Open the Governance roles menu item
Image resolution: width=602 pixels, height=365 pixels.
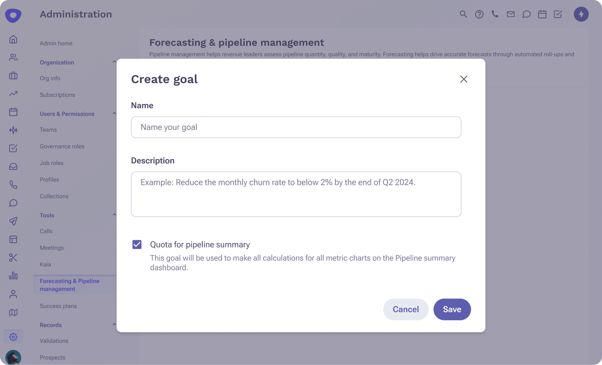coord(62,146)
